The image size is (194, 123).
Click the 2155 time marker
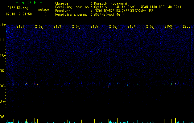pos(94,26)
